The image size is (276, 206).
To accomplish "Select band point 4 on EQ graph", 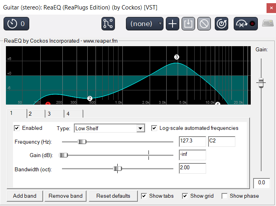I will [x=218, y=103].
